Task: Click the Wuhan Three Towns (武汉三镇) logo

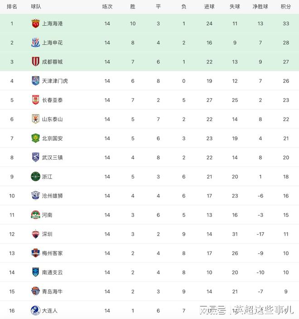Action: coord(35,157)
